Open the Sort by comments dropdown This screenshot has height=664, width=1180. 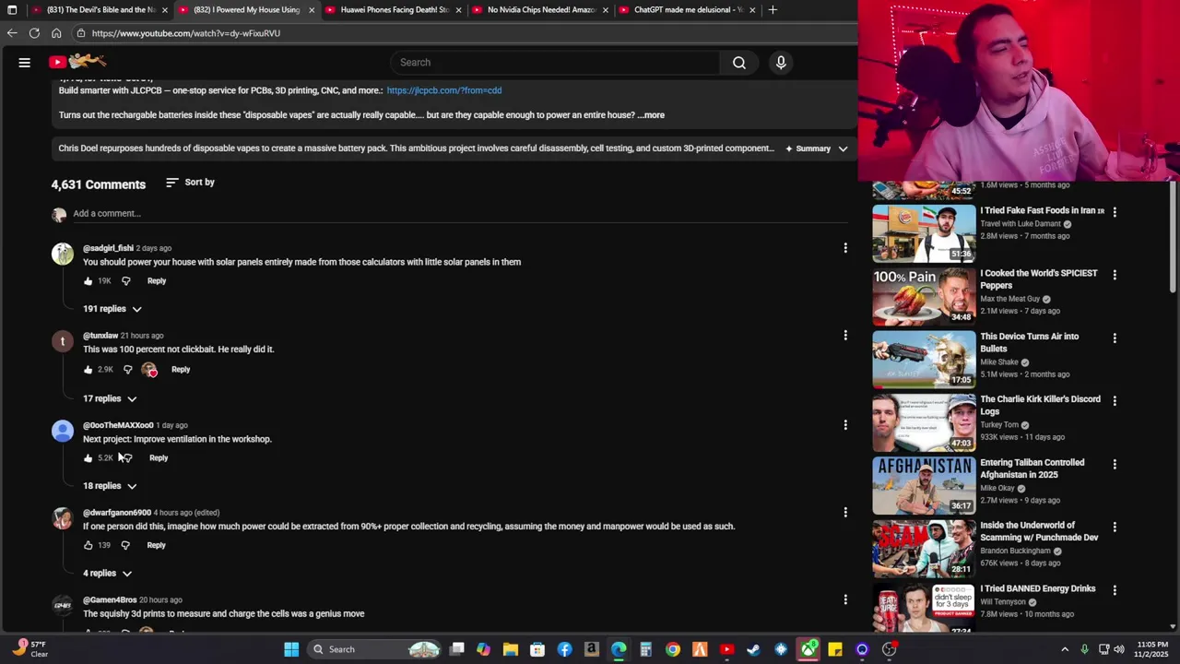coord(190,183)
